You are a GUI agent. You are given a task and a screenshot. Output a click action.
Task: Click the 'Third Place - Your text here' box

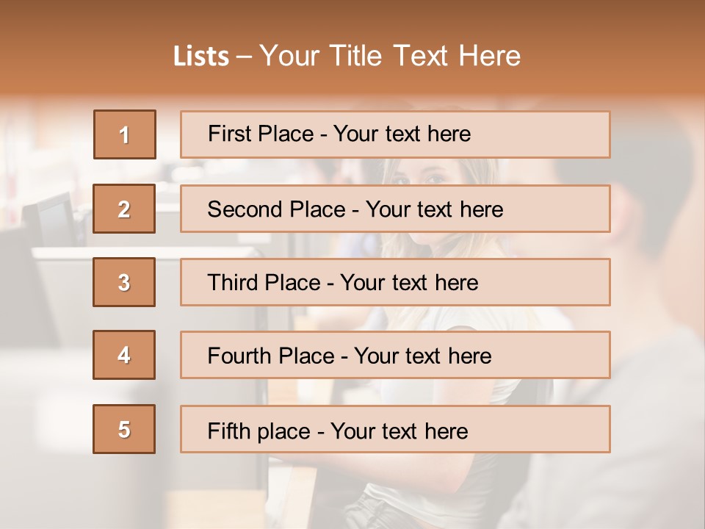[x=395, y=282]
